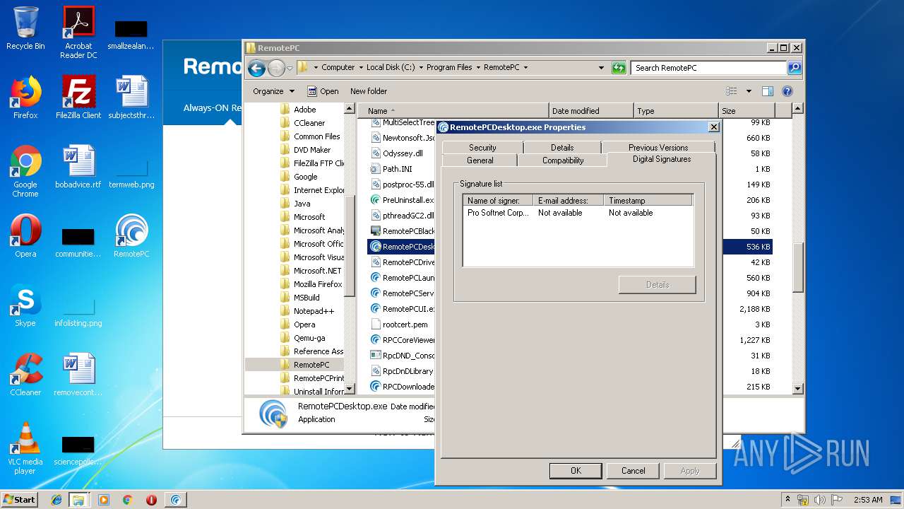The image size is (904, 509).
Task: Click Opera icon in taskbar
Action: (x=151, y=500)
